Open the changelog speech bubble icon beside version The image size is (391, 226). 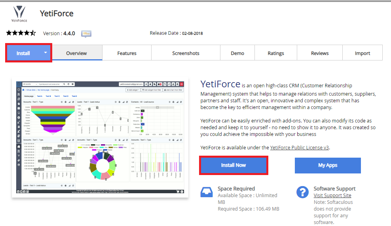pyautogui.click(x=86, y=34)
